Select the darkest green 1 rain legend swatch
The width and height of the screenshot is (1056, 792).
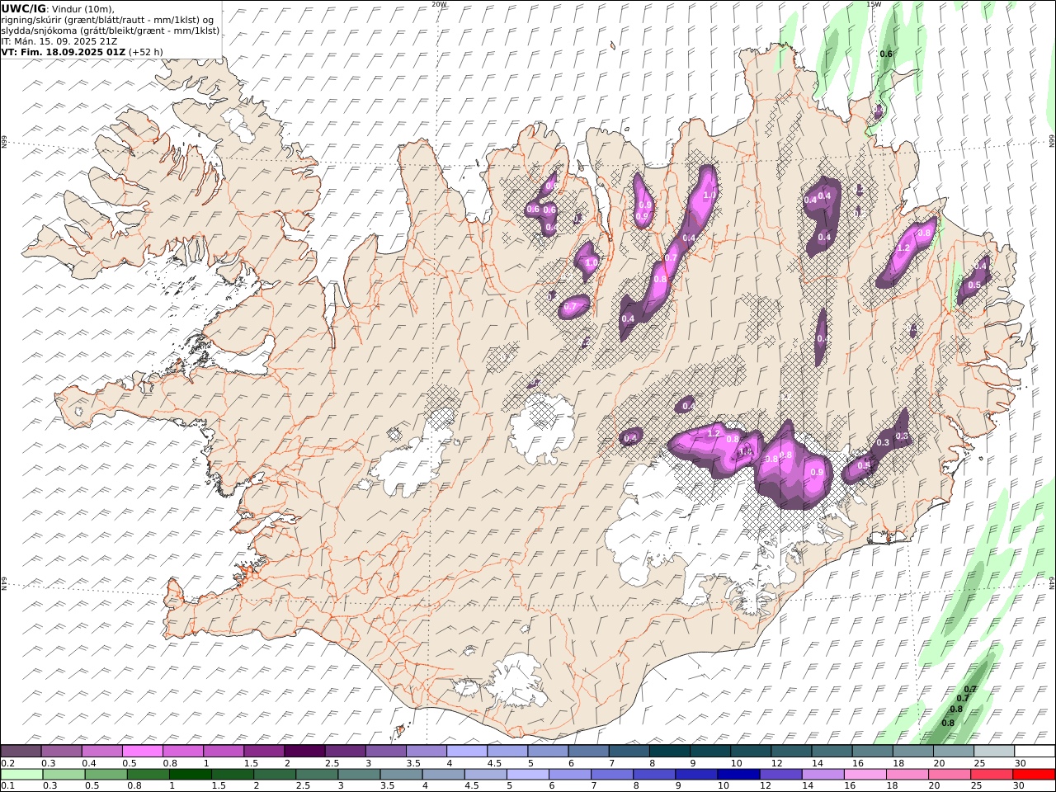191,775
